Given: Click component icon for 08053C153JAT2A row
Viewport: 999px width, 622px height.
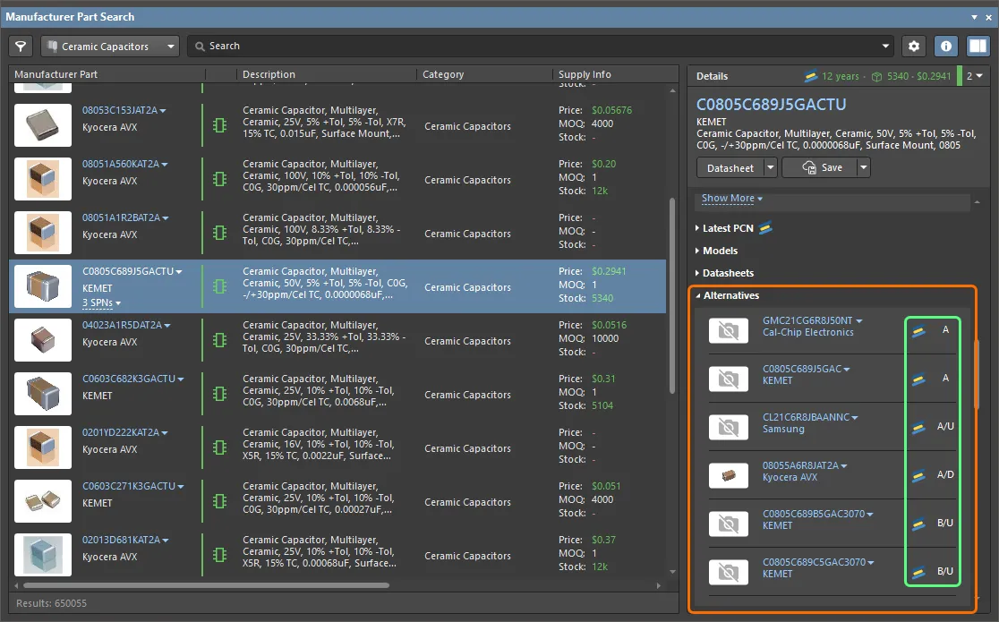Looking at the screenshot, I should [219, 126].
